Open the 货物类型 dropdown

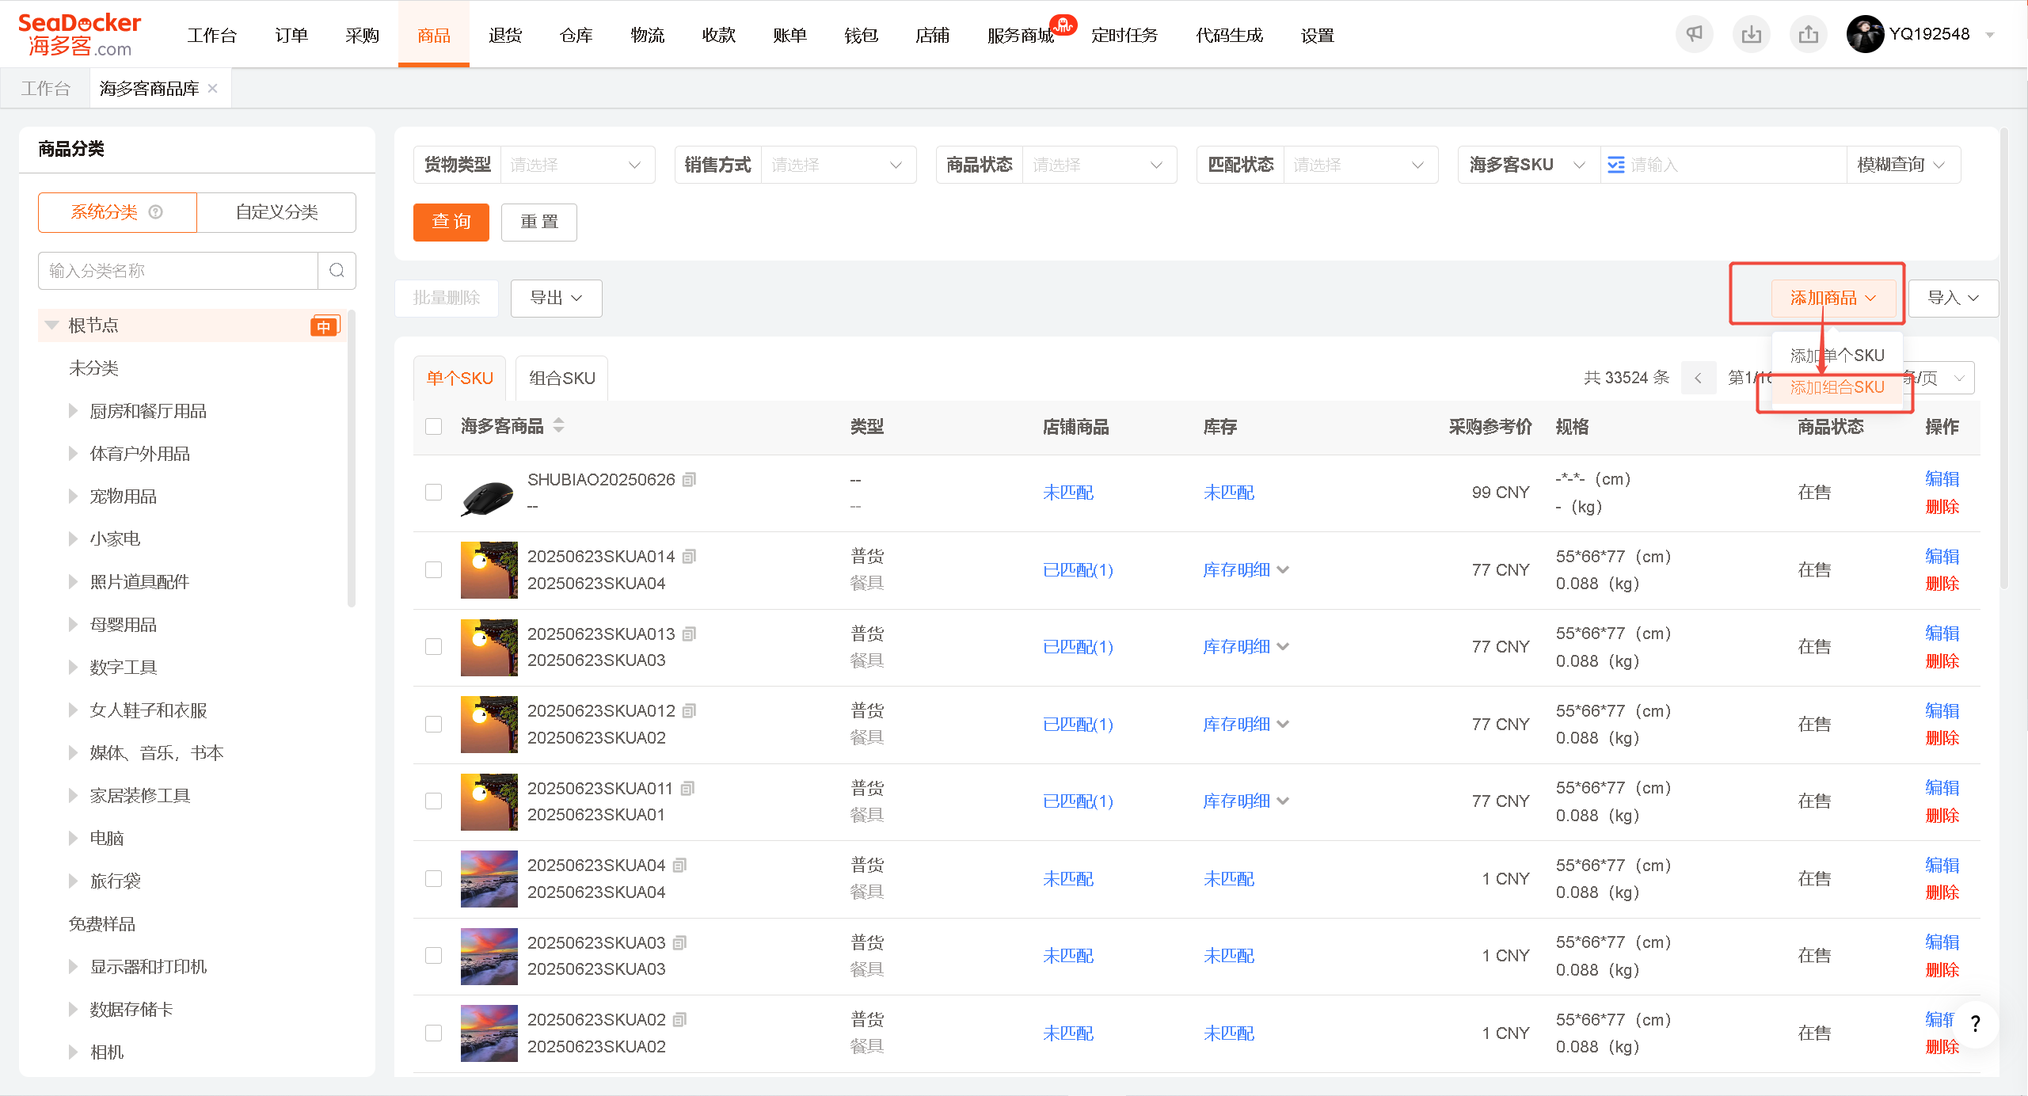coord(577,165)
